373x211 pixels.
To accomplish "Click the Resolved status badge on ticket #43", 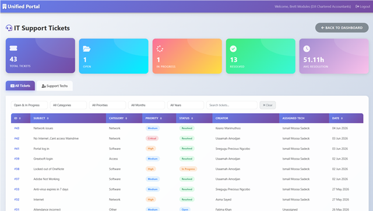I will [x=187, y=128].
